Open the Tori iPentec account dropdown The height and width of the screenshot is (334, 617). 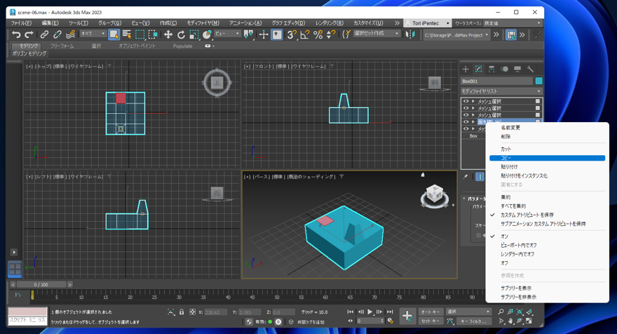coord(427,23)
